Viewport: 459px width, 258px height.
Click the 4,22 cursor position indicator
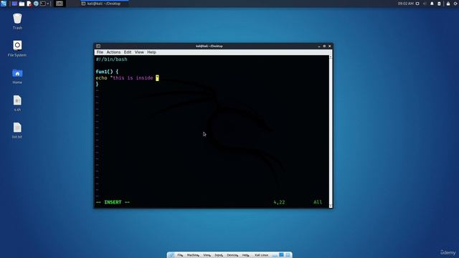(279, 202)
